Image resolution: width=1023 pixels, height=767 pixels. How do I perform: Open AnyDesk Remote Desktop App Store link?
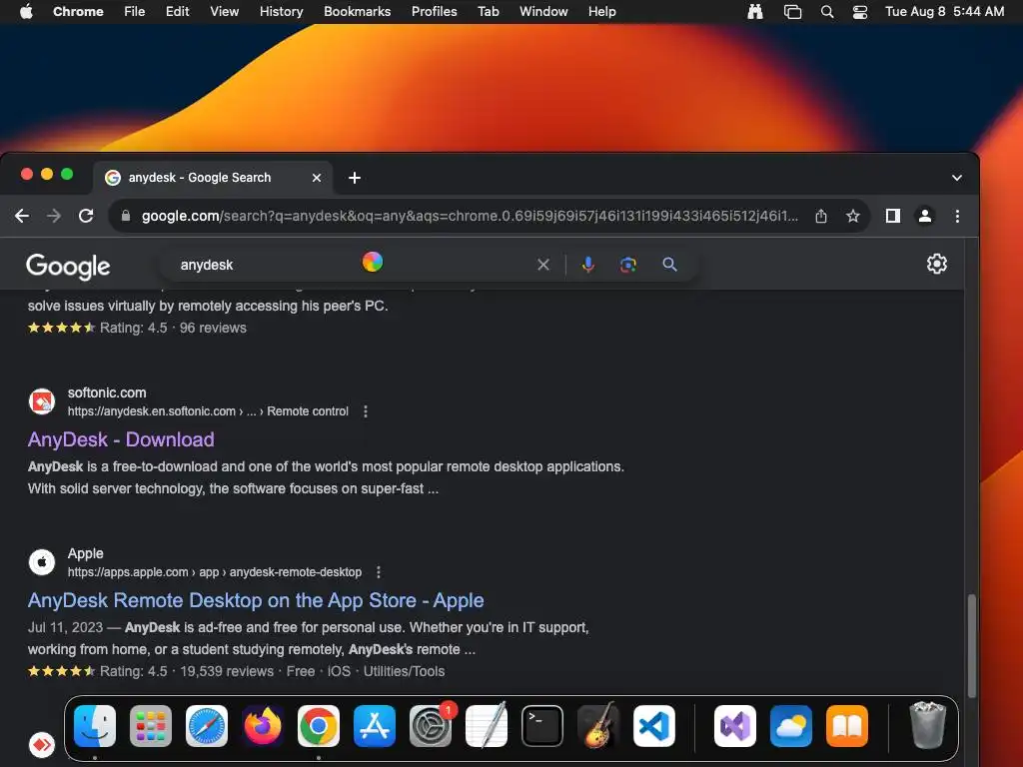click(x=256, y=600)
